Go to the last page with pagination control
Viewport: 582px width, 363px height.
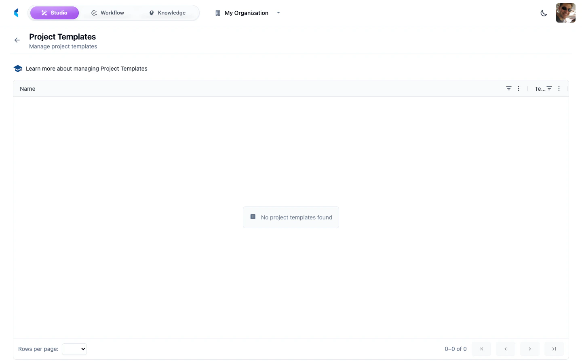554,349
